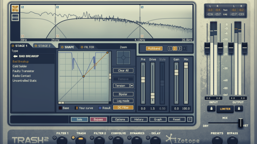
Task: Select band count 3
Action: (179, 48)
